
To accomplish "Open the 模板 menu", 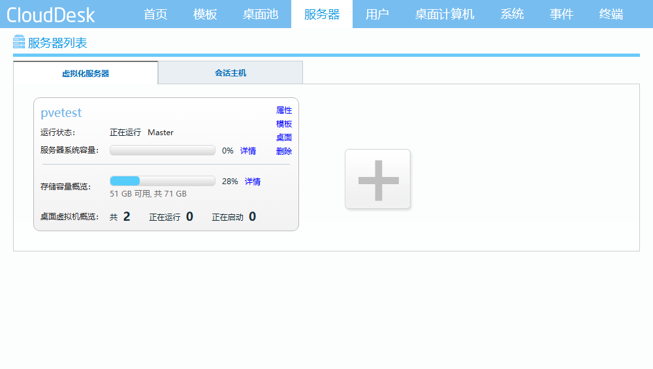I will point(205,14).
